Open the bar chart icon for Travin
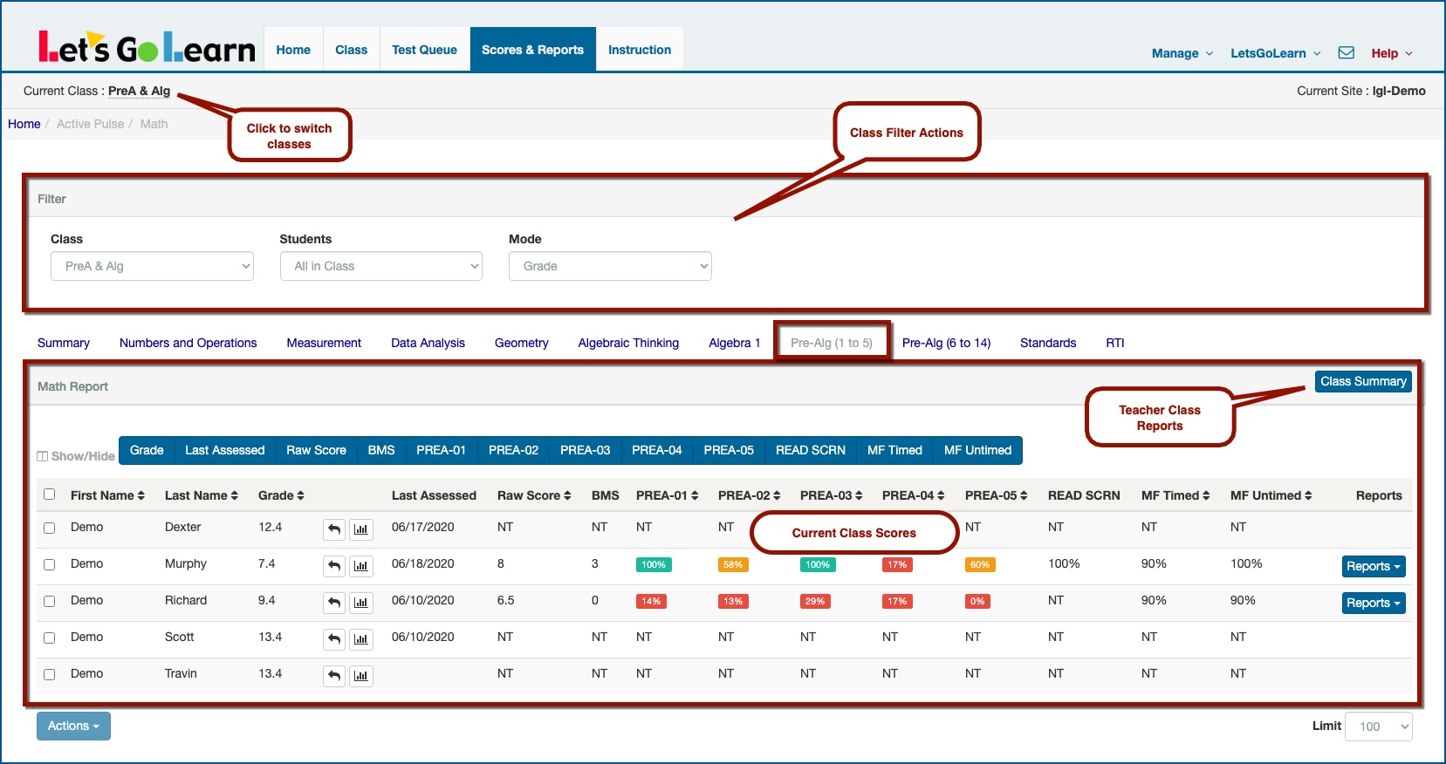This screenshot has height=764, width=1446. pyautogui.click(x=361, y=676)
